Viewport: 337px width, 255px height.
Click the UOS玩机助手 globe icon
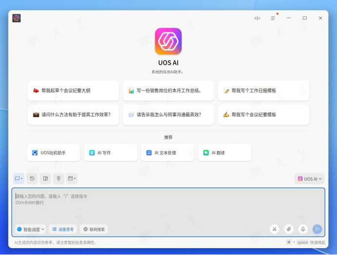pos(35,153)
